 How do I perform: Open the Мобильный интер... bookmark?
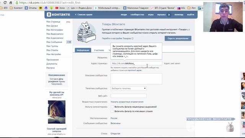coord(107,8)
